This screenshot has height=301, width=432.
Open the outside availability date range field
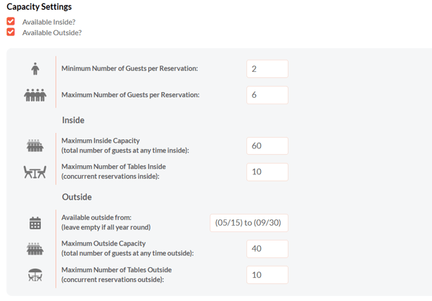(x=249, y=223)
